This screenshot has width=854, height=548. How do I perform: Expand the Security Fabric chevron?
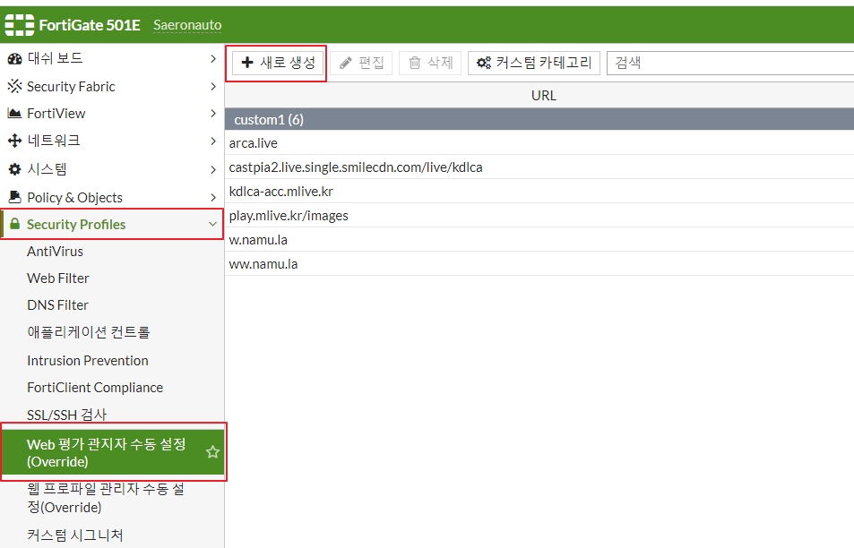click(213, 87)
